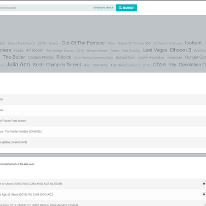This screenshot has width=206, height=206.
Task: Click 'Sochi Olympics Torrent' tag
Action: (57, 65)
